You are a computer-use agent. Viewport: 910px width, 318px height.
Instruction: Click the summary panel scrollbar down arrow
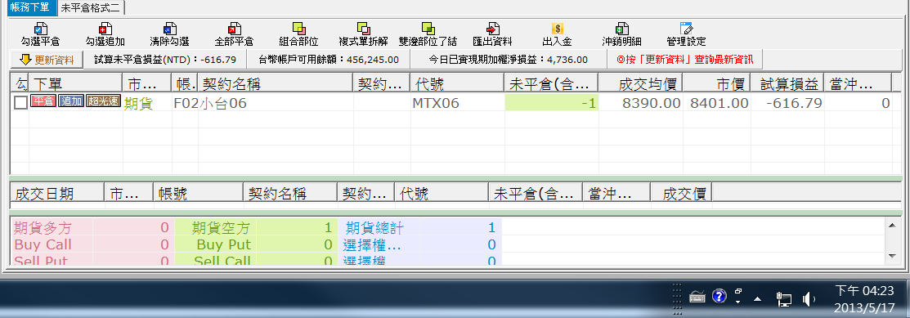(892, 256)
